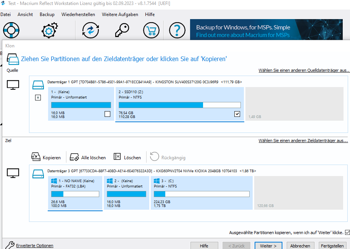Click the clone disks icon beside heading

(x=13, y=59)
